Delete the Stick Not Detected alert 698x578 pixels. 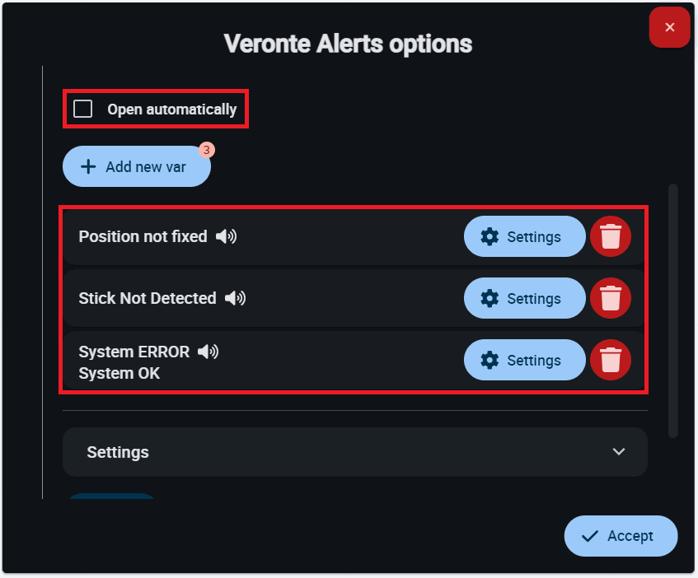(x=610, y=299)
